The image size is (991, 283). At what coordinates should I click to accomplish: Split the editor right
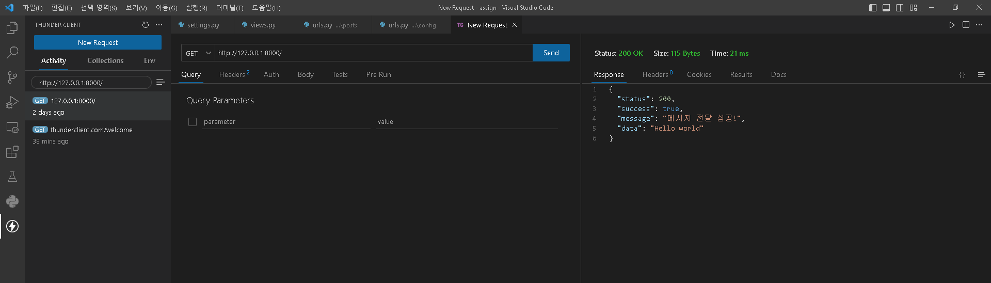click(966, 25)
